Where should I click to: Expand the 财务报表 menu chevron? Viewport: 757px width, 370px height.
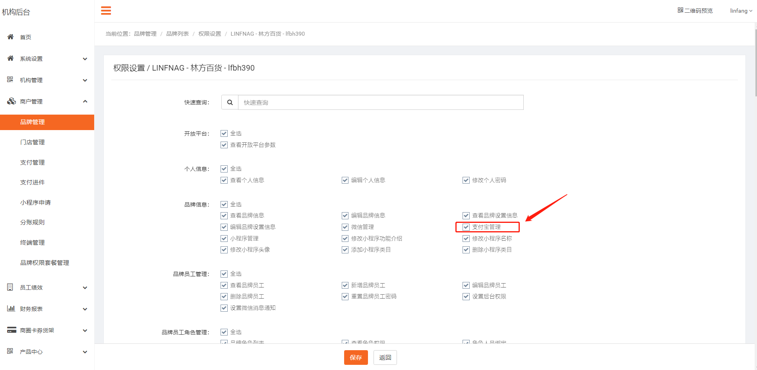[x=85, y=309]
